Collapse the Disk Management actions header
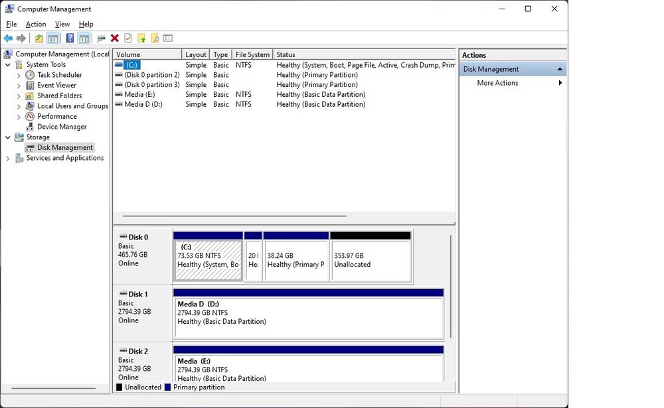The height and width of the screenshot is (408, 664). coord(560,68)
